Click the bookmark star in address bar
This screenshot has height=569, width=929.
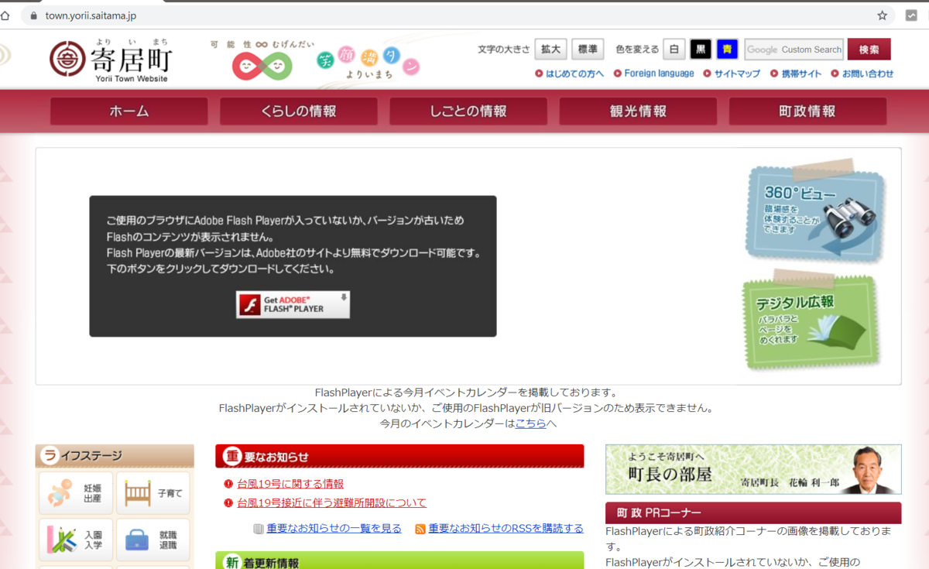pos(882,15)
